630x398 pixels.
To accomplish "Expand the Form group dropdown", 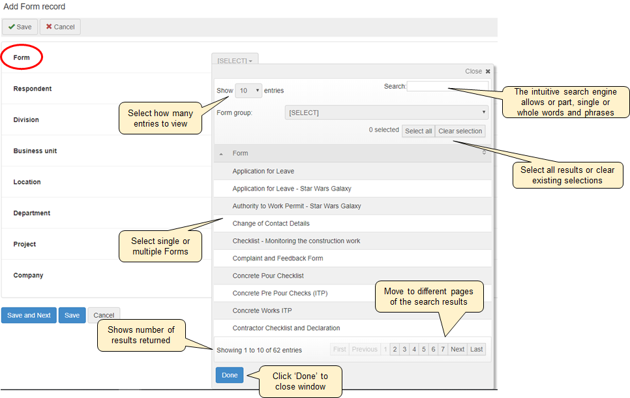I will coord(386,113).
